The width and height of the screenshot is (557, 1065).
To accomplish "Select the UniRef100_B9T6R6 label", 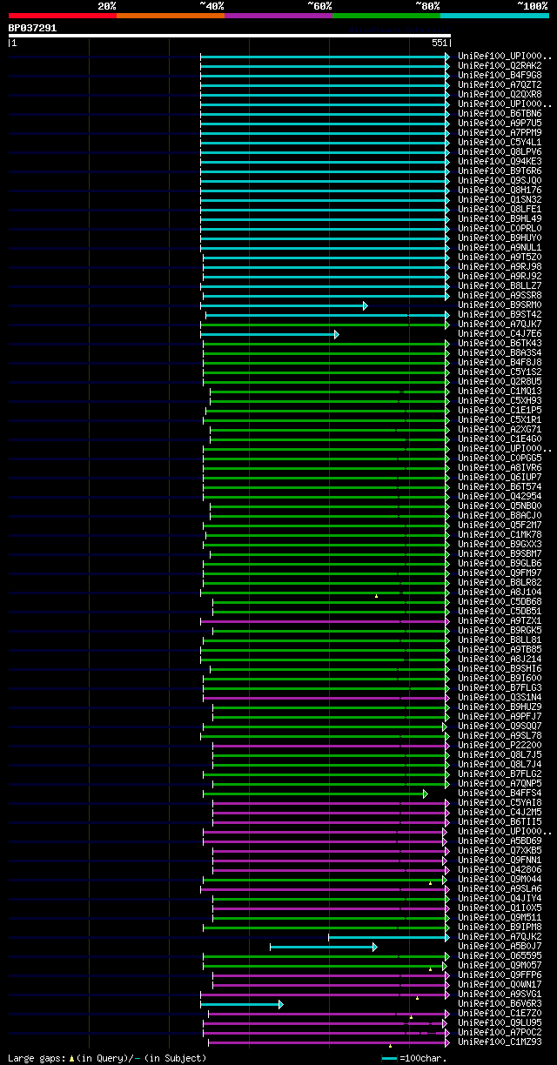I will pyautogui.click(x=500, y=171).
